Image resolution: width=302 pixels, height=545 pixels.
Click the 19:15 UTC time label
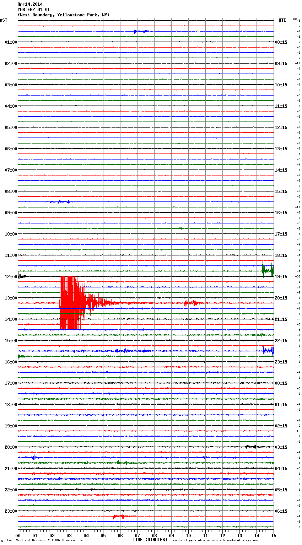(x=281, y=277)
